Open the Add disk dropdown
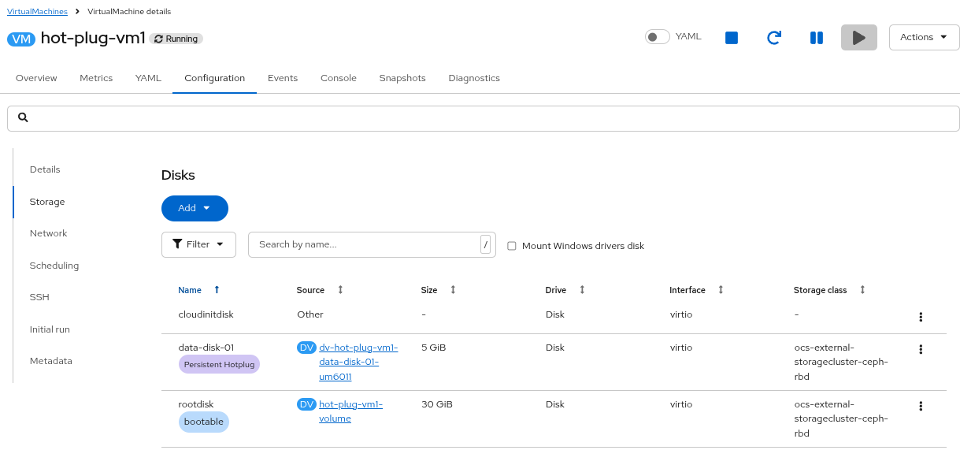 coord(195,208)
